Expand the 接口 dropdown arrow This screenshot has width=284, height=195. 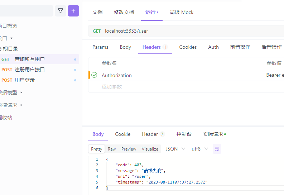click(11, 38)
